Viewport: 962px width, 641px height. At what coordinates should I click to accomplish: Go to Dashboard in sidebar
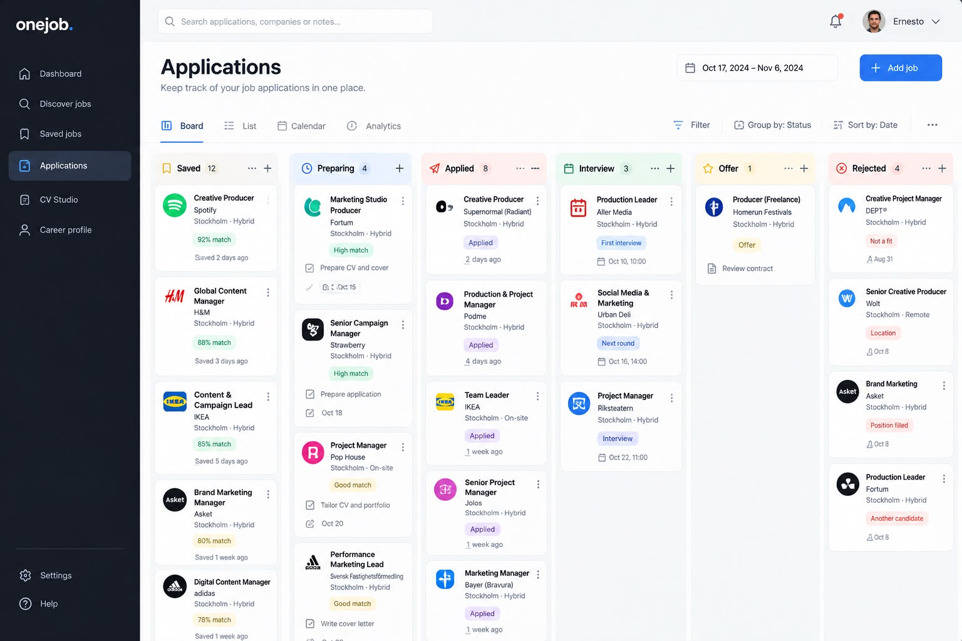(x=70, y=74)
